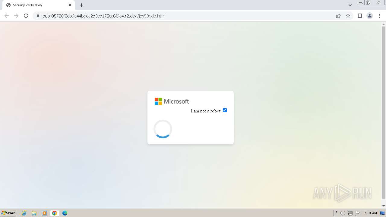Click the Microsoft logo in the card
The image size is (386, 217).
172,101
